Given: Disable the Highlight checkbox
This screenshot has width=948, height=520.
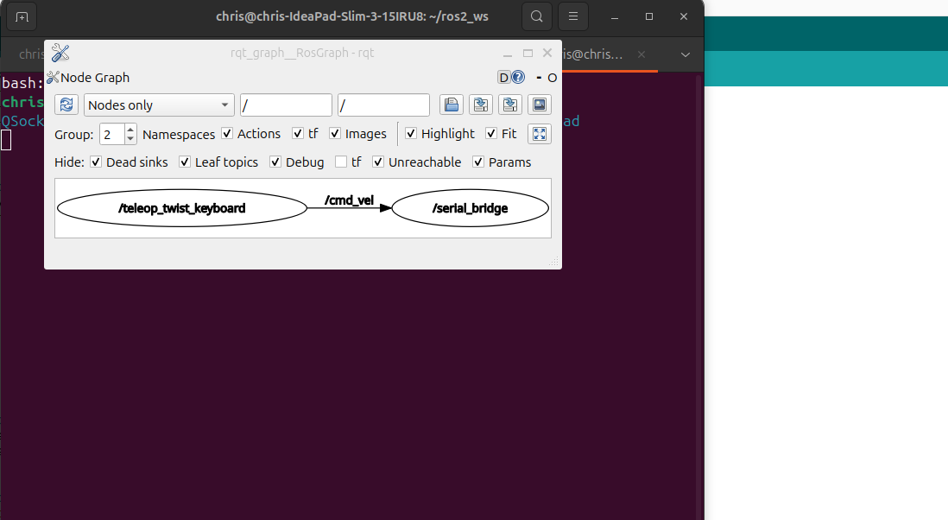Looking at the screenshot, I should coord(411,134).
